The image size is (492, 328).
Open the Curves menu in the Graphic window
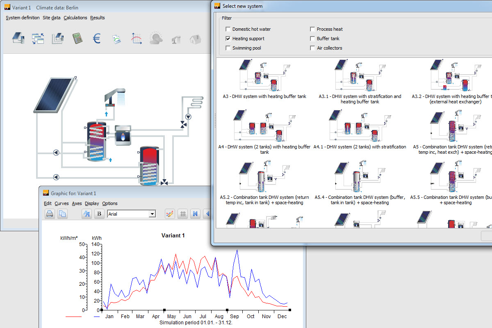61,203
